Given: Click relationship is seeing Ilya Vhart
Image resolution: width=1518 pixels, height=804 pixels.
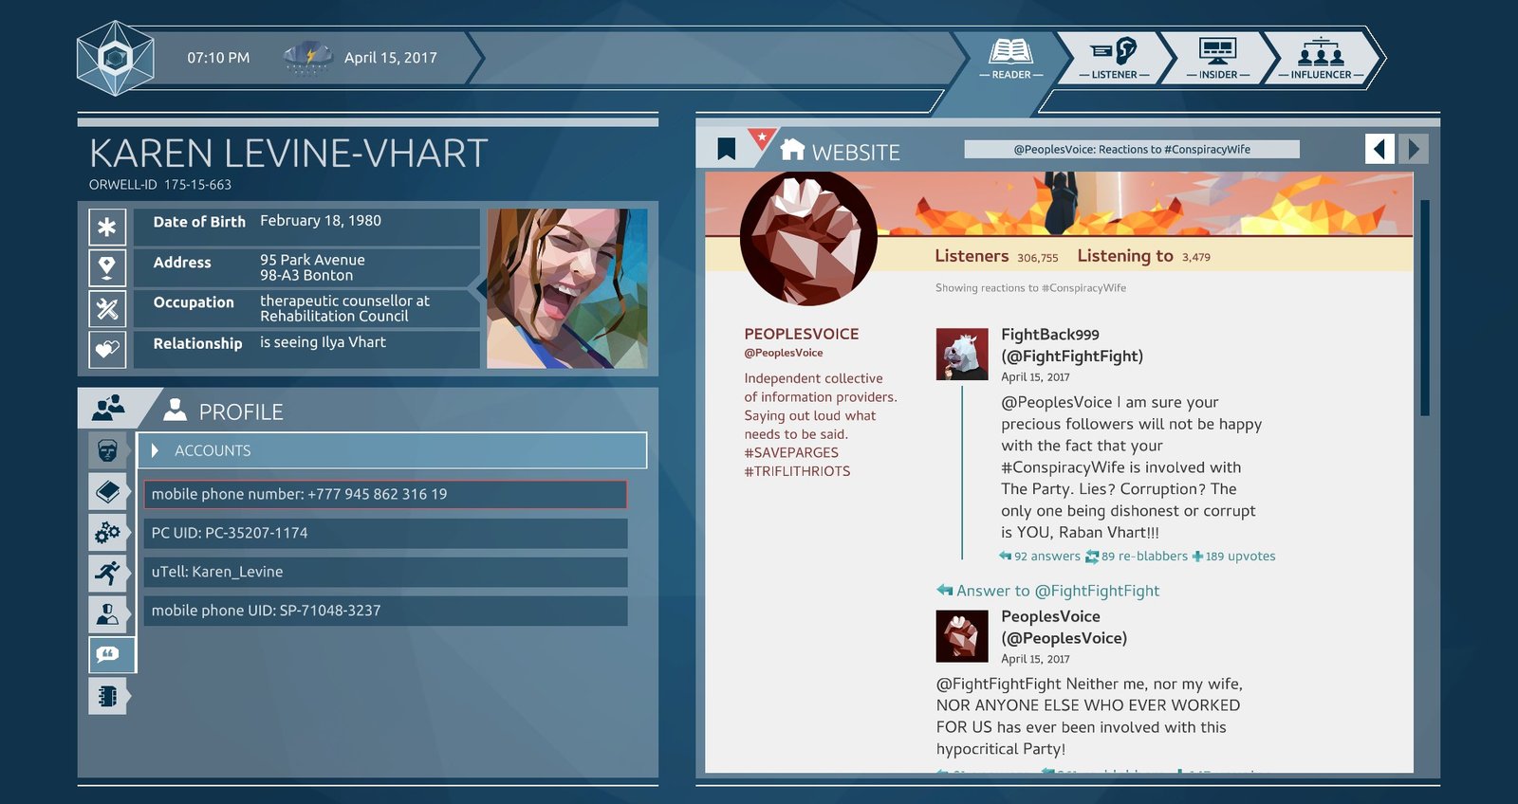Looking at the screenshot, I should 323,342.
